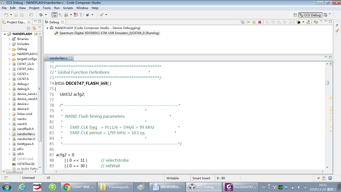
Task: Collapse the NANDFLASH project tree
Action: pyautogui.click(x=5, y=34)
